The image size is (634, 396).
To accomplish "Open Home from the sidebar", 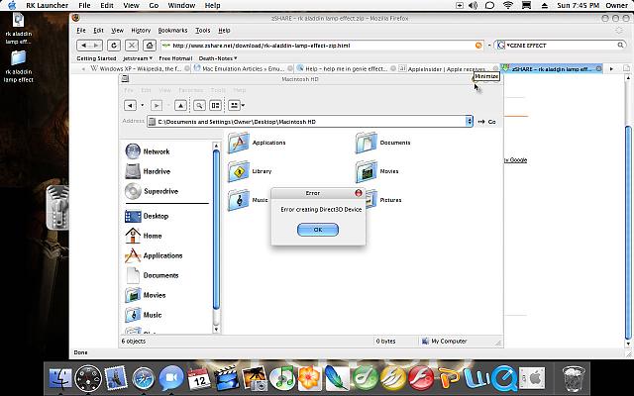I will point(144,236).
